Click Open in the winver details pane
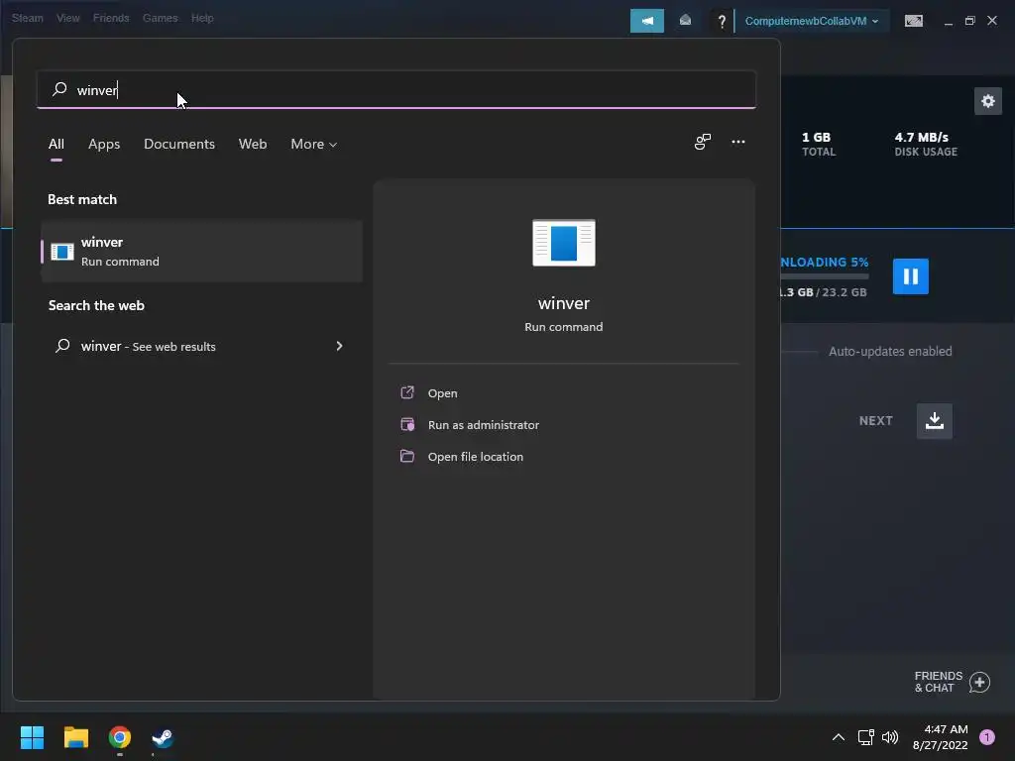 pos(443,392)
